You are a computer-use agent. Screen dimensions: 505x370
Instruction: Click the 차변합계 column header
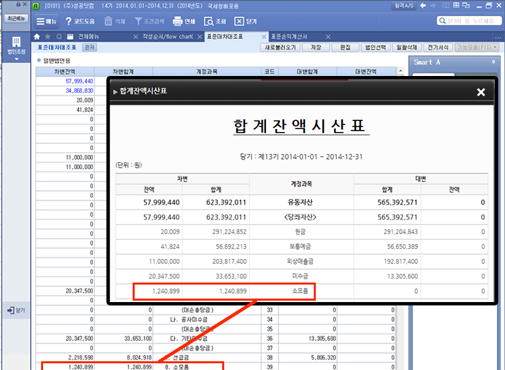123,71
